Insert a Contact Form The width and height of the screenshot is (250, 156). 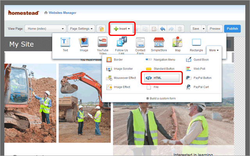(x=140, y=45)
